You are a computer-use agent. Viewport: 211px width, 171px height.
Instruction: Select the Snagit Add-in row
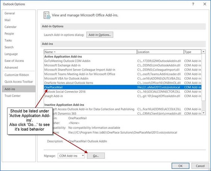(122, 96)
